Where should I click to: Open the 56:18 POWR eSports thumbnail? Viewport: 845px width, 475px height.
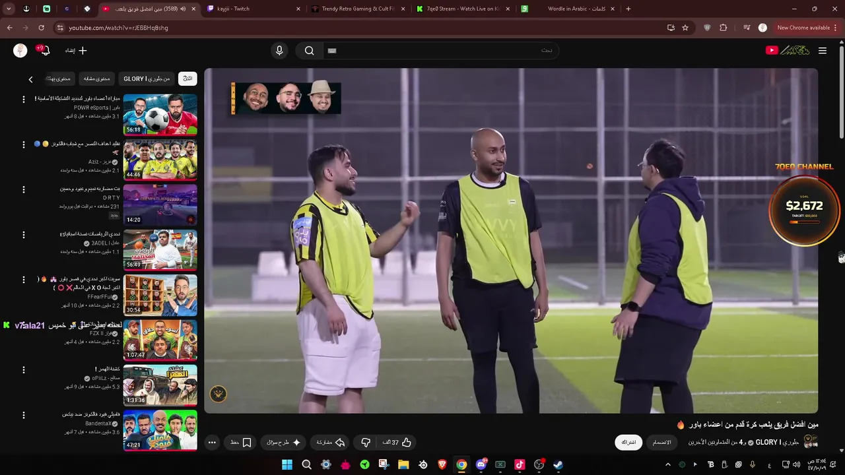[x=160, y=115]
